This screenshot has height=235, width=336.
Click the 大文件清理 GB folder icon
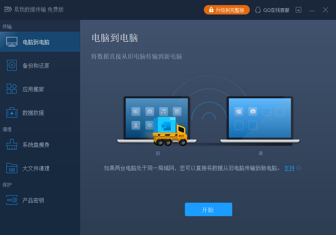pyautogui.click(x=12, y=168)
